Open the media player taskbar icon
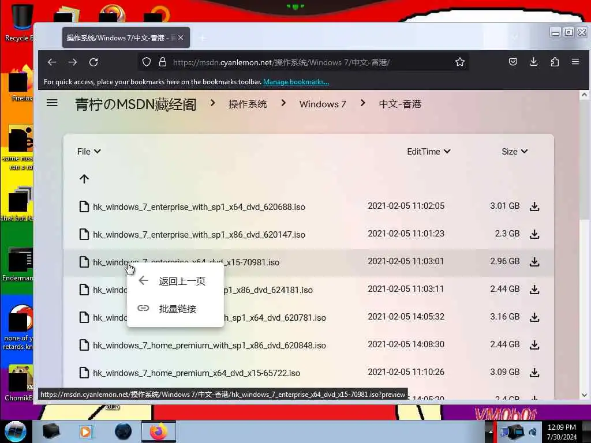Viewport: 591px width, 443px height. pos(85,431)
